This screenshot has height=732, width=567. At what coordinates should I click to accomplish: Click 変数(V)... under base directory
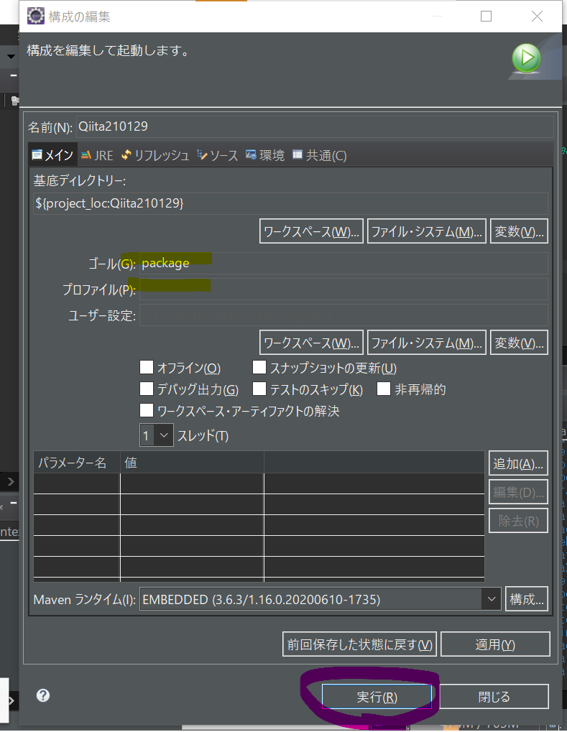click(x=519, y=231)
